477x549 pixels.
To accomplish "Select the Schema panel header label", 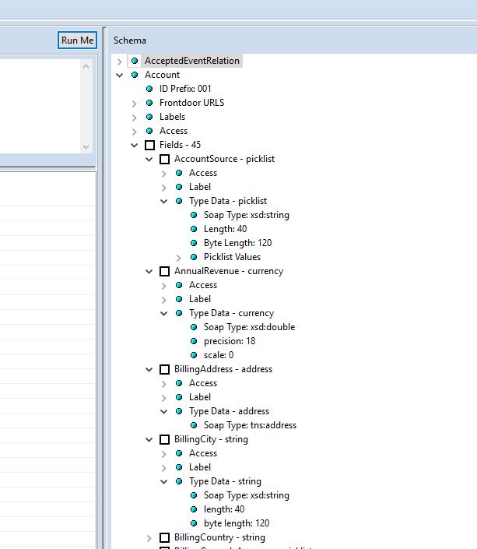I will click(x=130, y=40).
